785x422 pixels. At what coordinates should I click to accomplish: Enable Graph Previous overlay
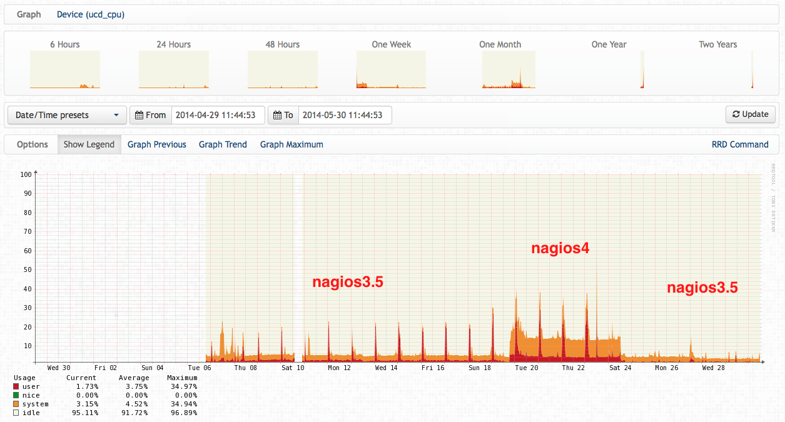point(157,144)
